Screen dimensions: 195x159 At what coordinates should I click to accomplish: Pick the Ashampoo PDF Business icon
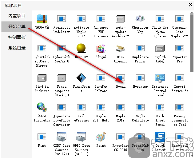(x=101, y=19)
